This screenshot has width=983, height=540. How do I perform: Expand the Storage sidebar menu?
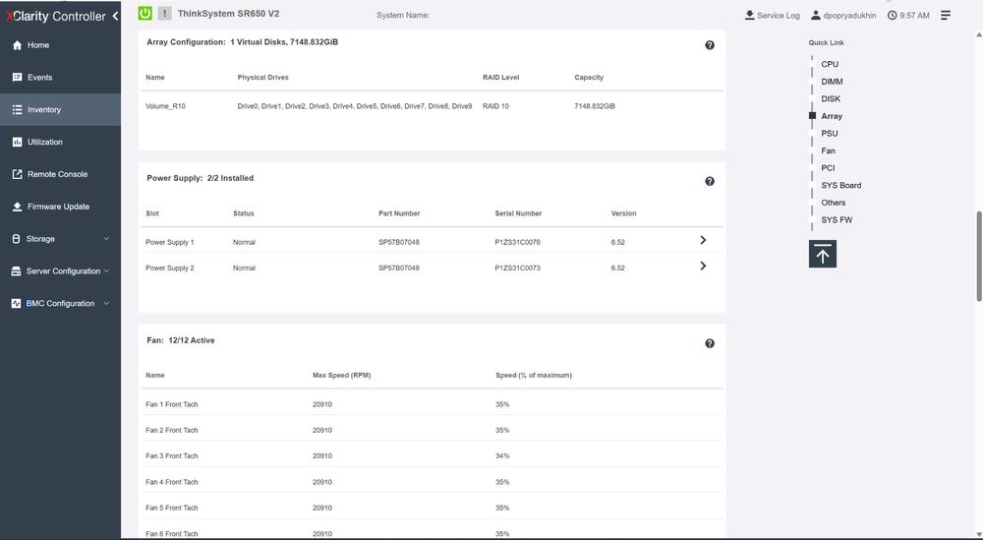(60, 239)
